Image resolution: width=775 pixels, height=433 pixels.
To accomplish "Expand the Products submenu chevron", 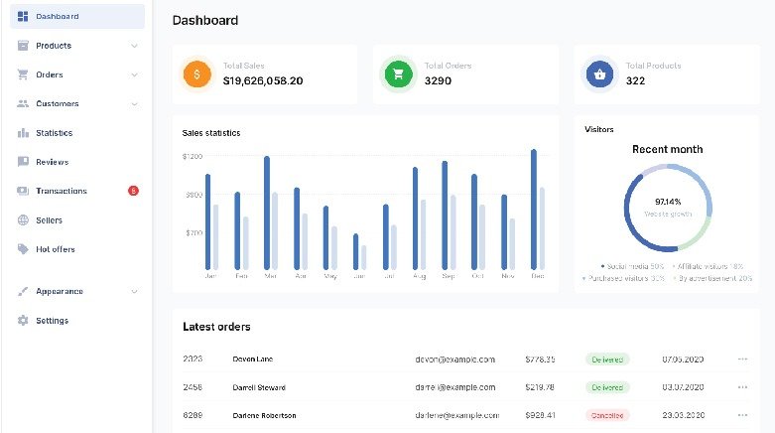I will point(134,46).
